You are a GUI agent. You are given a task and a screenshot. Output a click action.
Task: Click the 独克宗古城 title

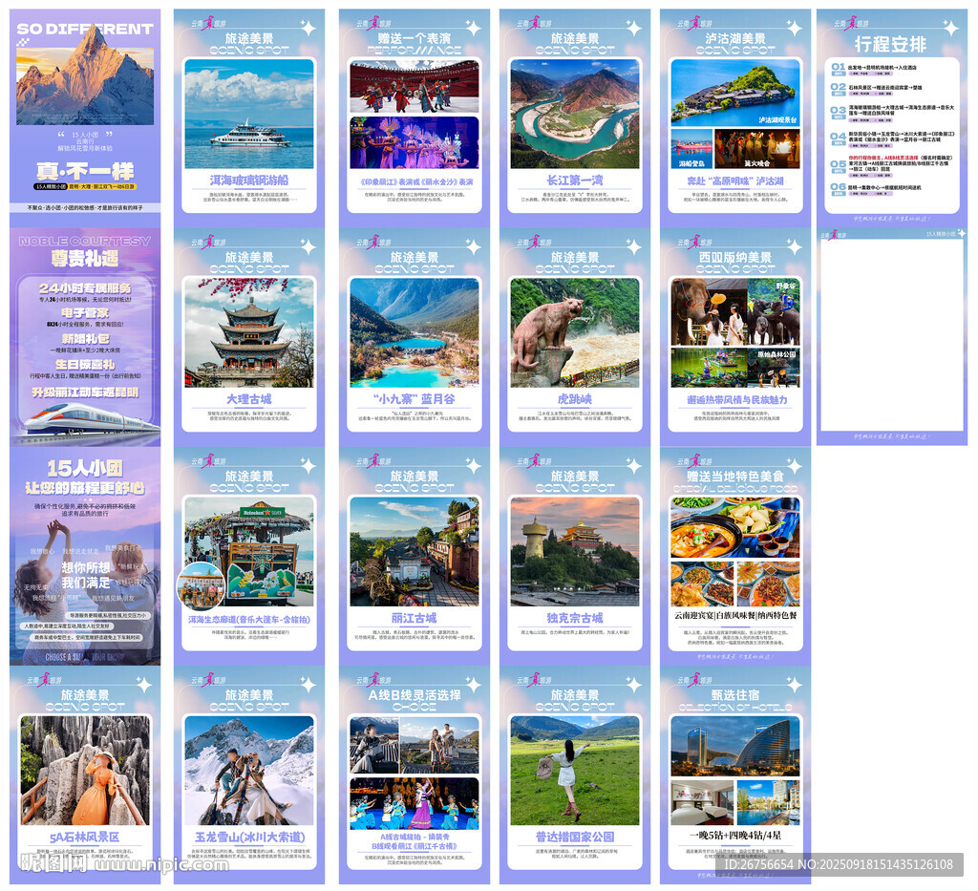pyautogui.click(x=574, y=618)
